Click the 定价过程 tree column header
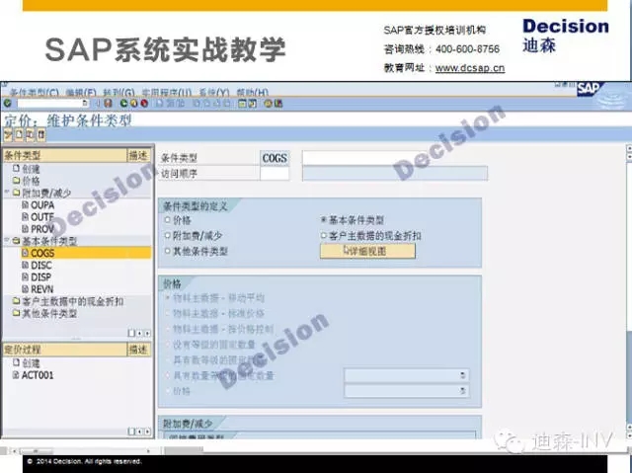 [x=65, y=349]
